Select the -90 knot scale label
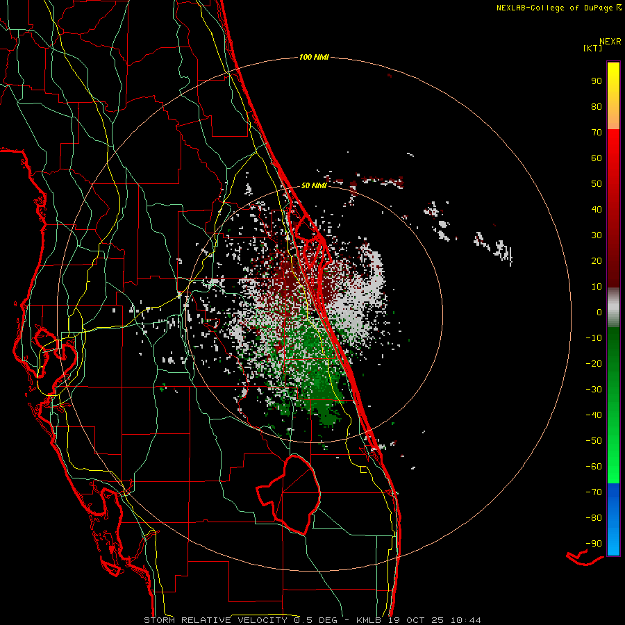 (594, 544)
